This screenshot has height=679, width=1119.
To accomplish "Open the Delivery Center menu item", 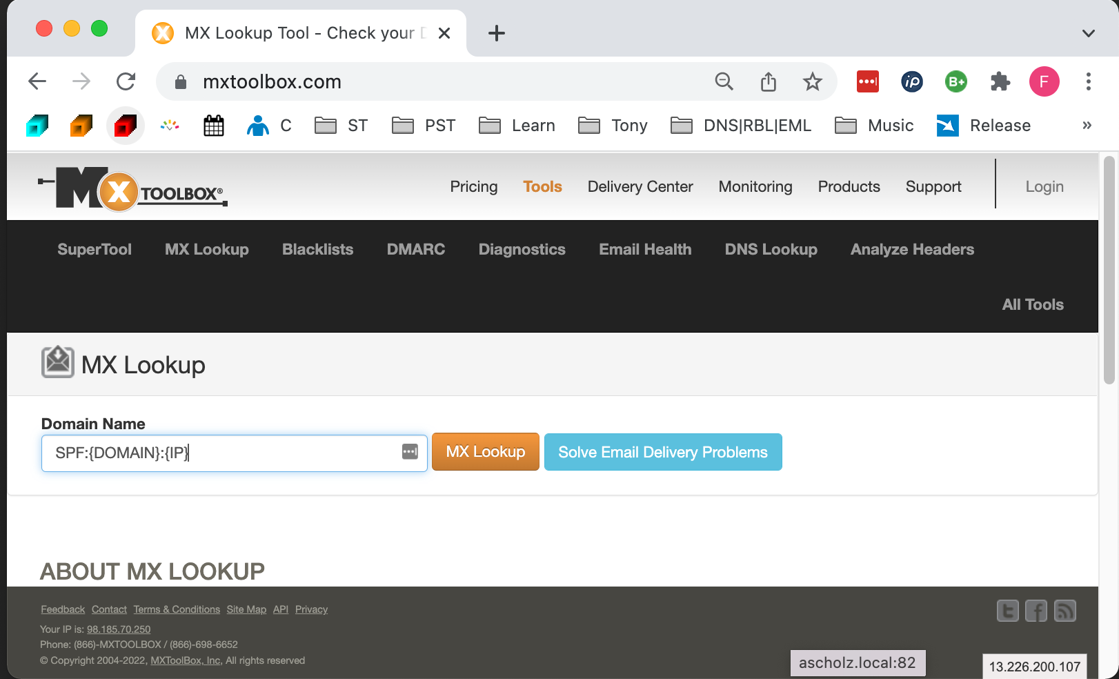I will pyautogui.click(x=640, y=187).
